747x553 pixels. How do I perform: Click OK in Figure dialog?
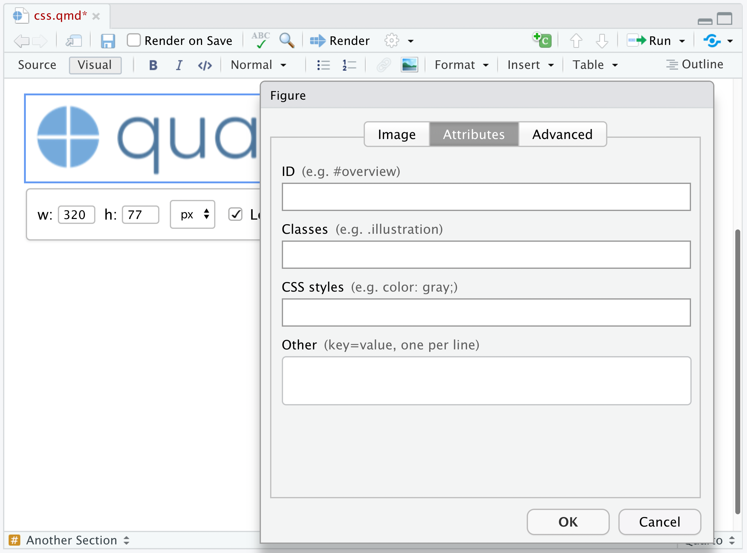[x=568, y=522]
